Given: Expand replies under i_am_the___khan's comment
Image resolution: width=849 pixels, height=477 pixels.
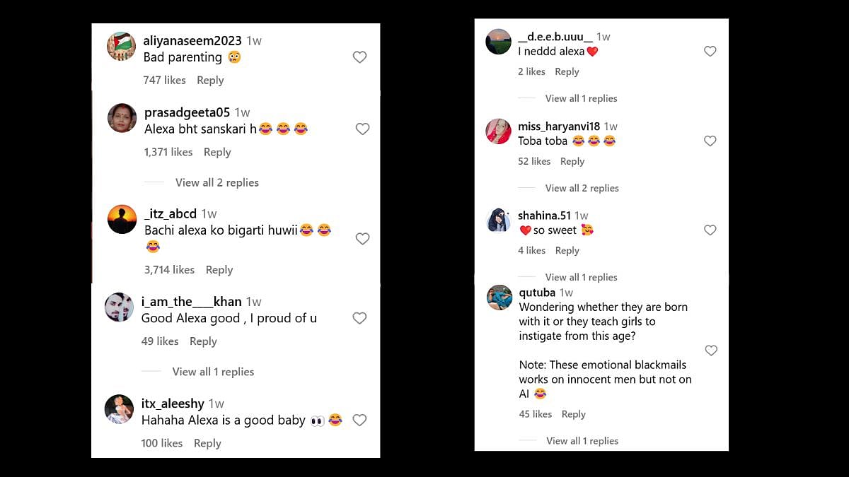Looking at the screenshot, I should [213, 372].
